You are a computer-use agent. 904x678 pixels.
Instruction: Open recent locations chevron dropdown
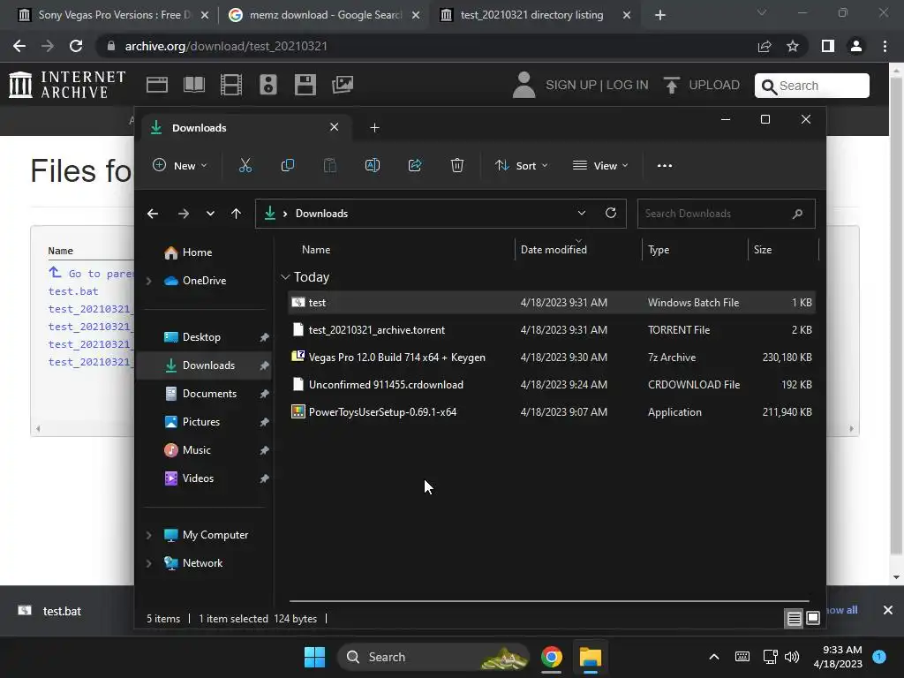(x=210, y=214)
